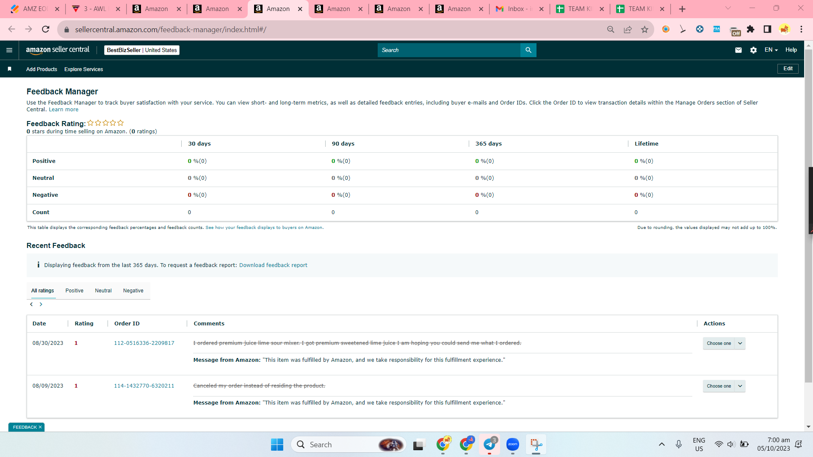Expand the browser tab search chevron

(x=728, y=8)
